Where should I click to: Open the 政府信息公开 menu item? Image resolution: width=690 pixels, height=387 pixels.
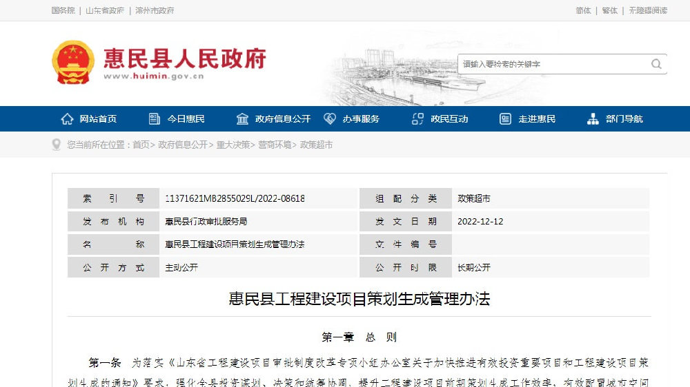click(283, 119)
